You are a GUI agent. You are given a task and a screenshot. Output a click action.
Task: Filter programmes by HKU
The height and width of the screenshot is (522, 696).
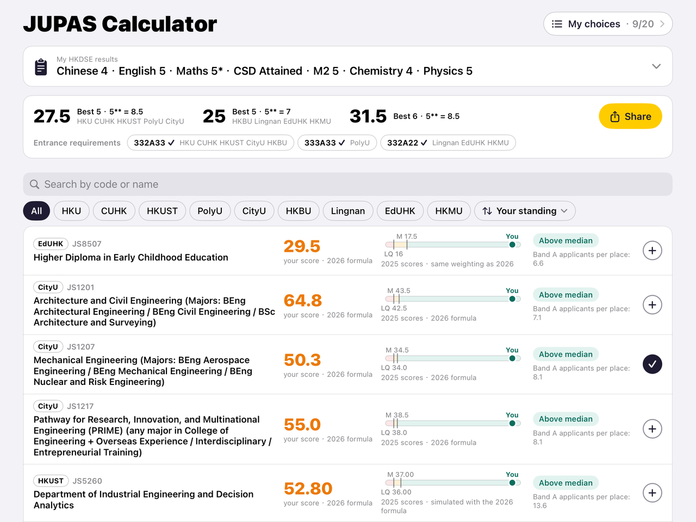click(x=71, y=211)
